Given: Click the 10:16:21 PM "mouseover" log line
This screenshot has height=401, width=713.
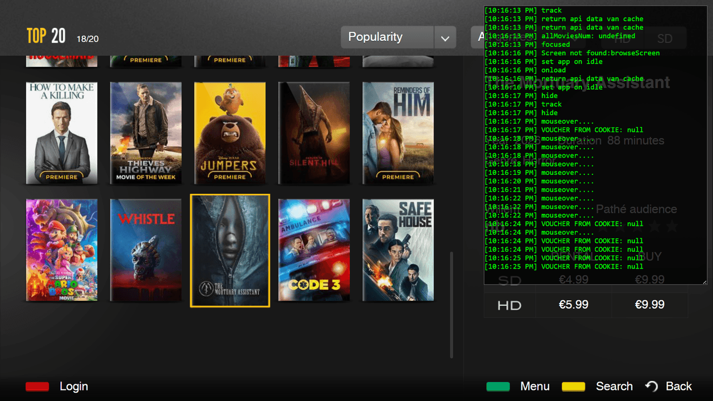Looking at the screenshot, I should tap(539, 190).
